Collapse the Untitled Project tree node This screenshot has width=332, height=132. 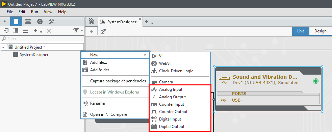click(x=3, y=47)
